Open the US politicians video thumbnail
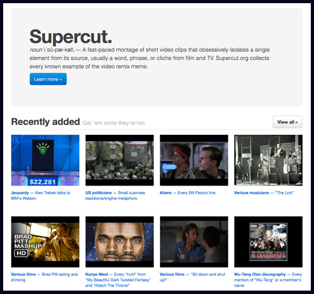This screenshot has height=294, width=314. click(x=119, y=160)
